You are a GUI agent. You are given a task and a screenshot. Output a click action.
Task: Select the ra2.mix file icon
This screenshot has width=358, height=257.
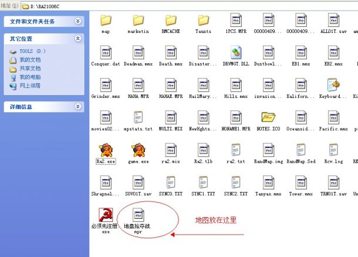[x=170, y=151]
